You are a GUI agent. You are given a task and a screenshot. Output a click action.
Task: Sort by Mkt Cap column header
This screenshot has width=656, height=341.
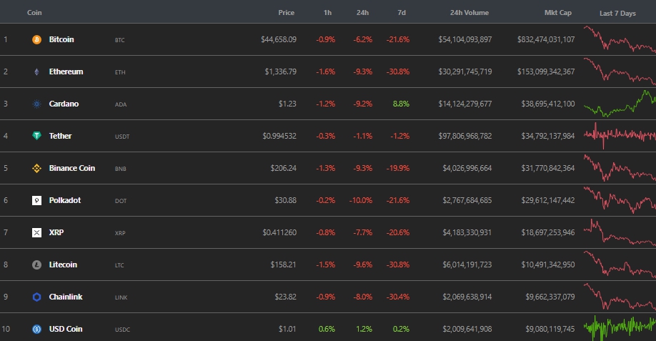(557, 13)
